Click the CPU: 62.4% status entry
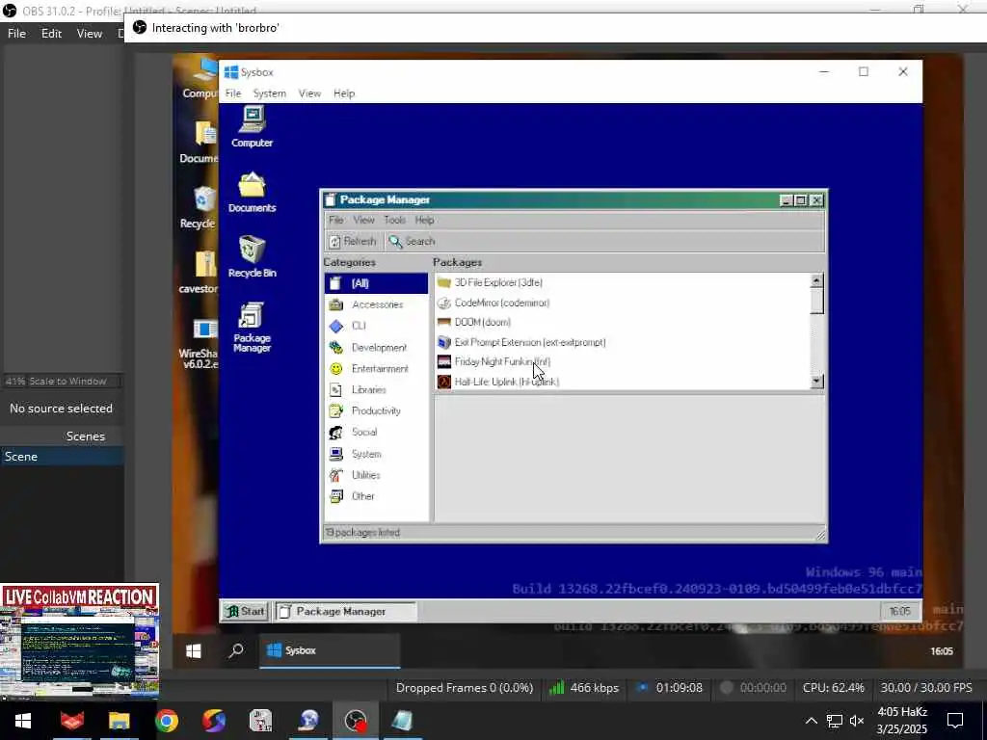 834,688
